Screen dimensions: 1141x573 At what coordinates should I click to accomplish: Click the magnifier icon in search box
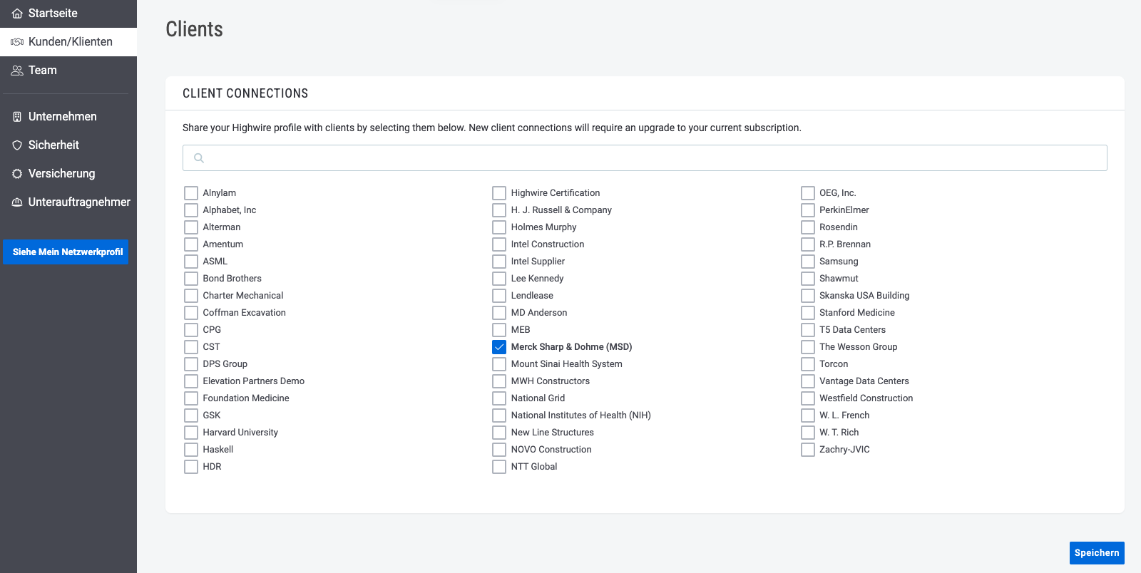coord(199,158)
